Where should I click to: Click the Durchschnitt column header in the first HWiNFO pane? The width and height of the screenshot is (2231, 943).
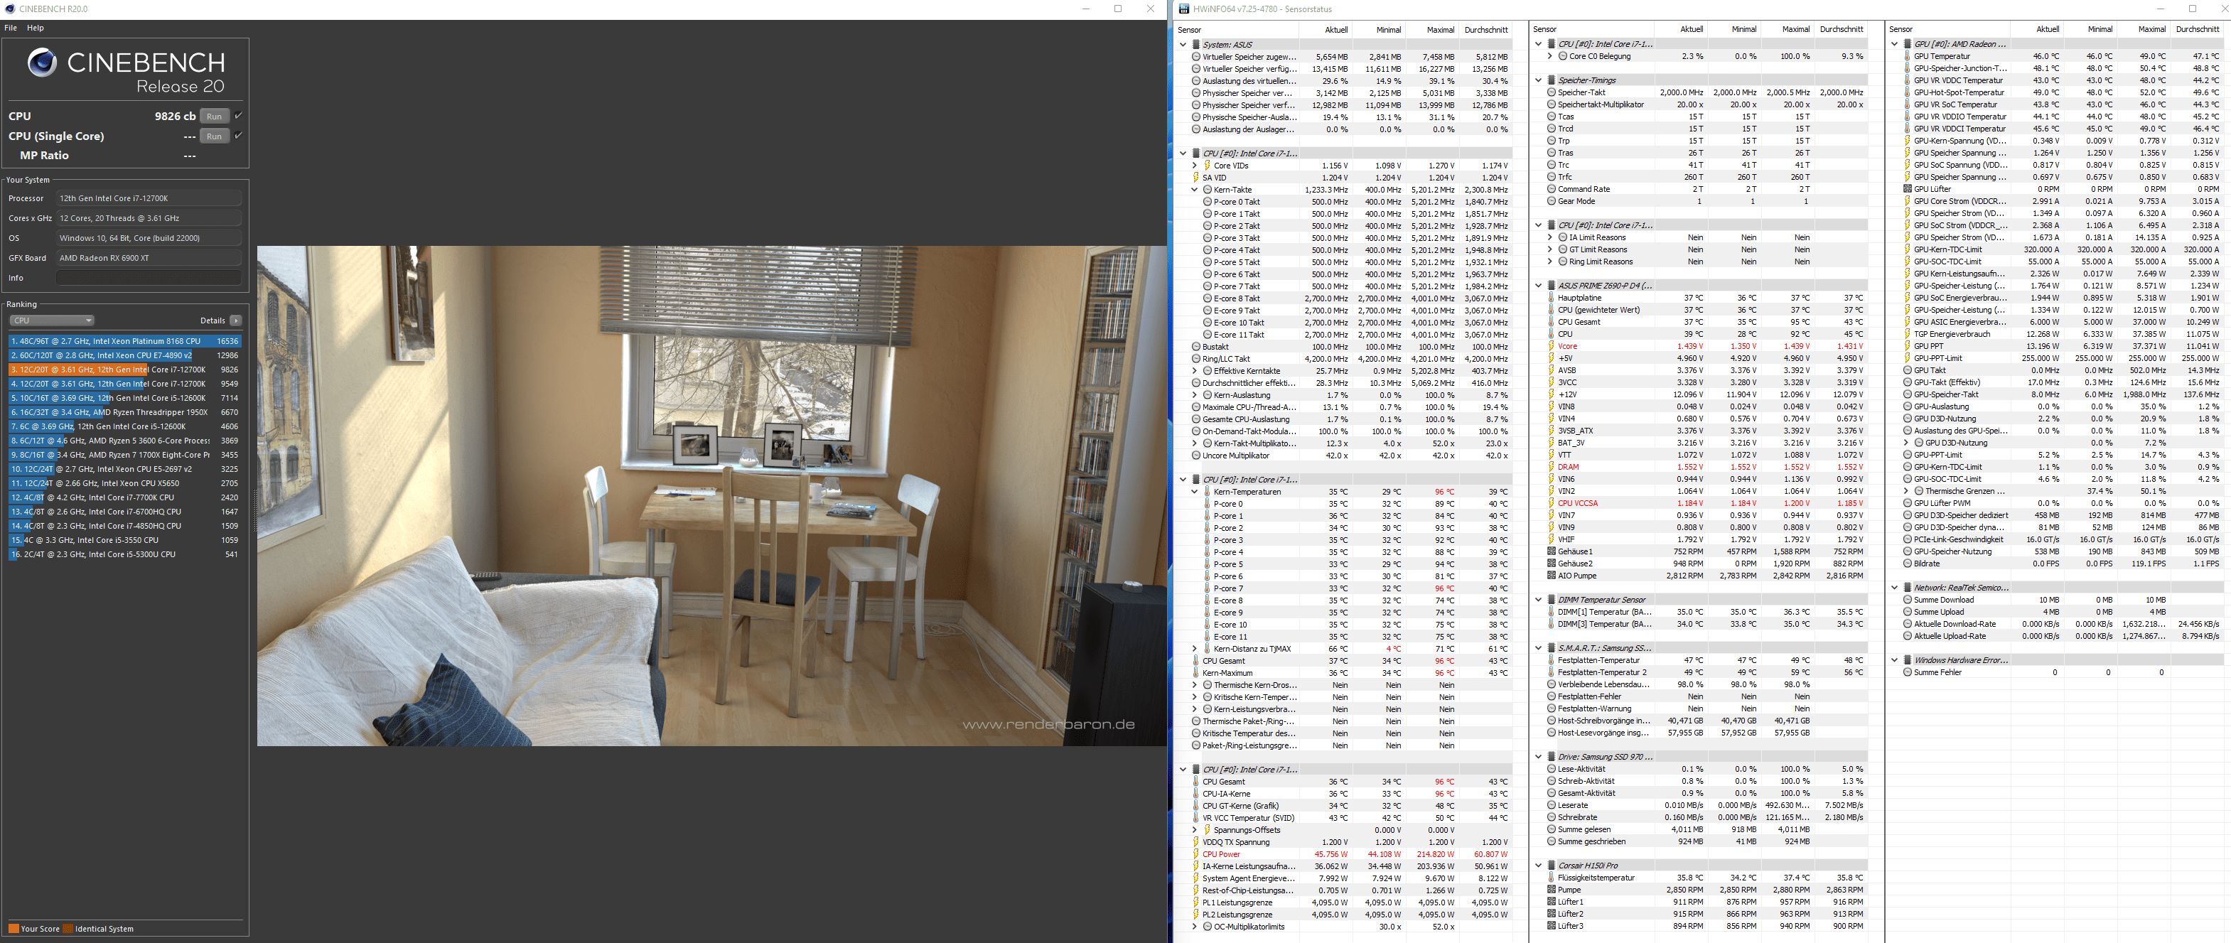[x=1485, y=29]
